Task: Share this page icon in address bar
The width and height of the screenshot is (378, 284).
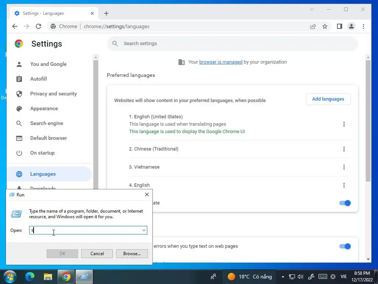Action: [x=313, y=26]
